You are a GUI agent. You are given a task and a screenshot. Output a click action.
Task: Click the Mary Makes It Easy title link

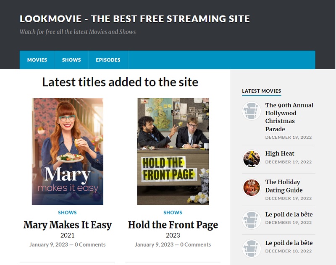click(x=68, y=225)
